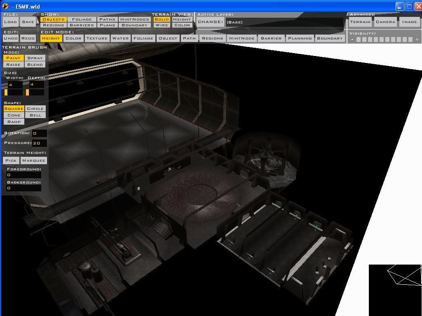Redo the last edit
Viewport: 422px width, 316px height.
[x=28, y=38]
